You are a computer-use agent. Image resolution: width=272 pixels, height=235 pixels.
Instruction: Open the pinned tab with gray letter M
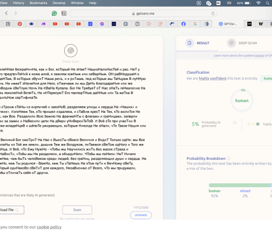[138, 24]
